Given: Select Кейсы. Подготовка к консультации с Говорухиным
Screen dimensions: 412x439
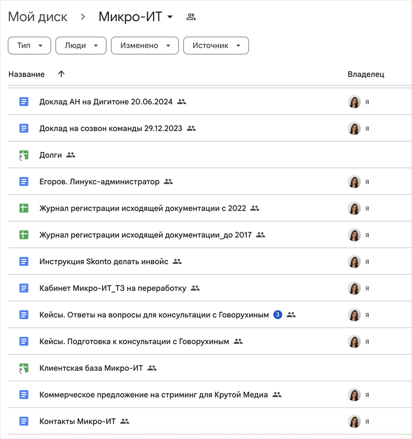Looking at the screenshot, I should [134, 341].
